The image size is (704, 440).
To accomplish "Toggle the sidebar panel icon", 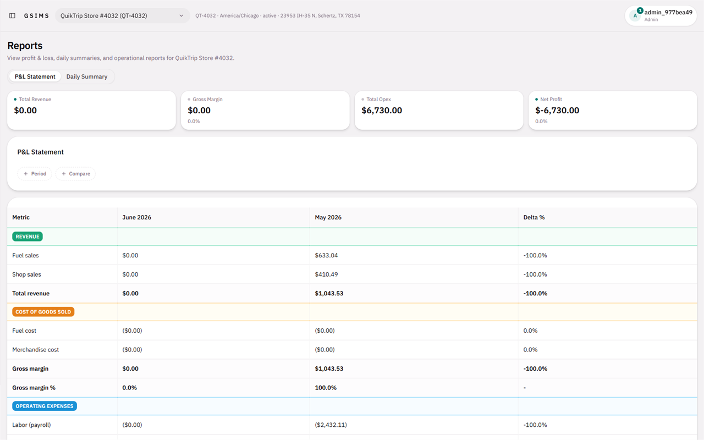I will (12, 16).
